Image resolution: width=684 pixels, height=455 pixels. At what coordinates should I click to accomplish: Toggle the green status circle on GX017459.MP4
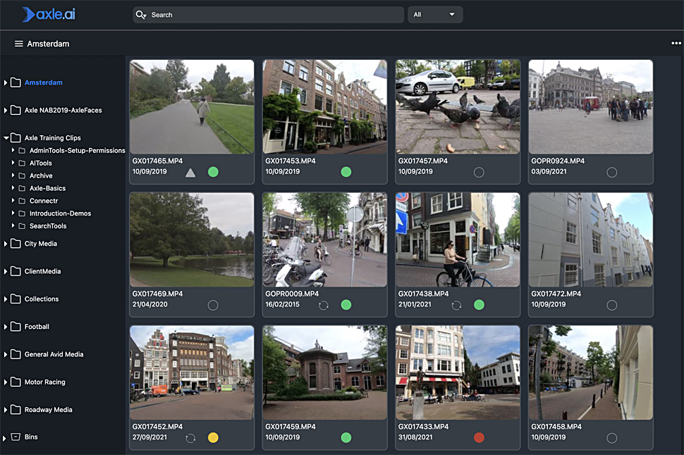346,437
